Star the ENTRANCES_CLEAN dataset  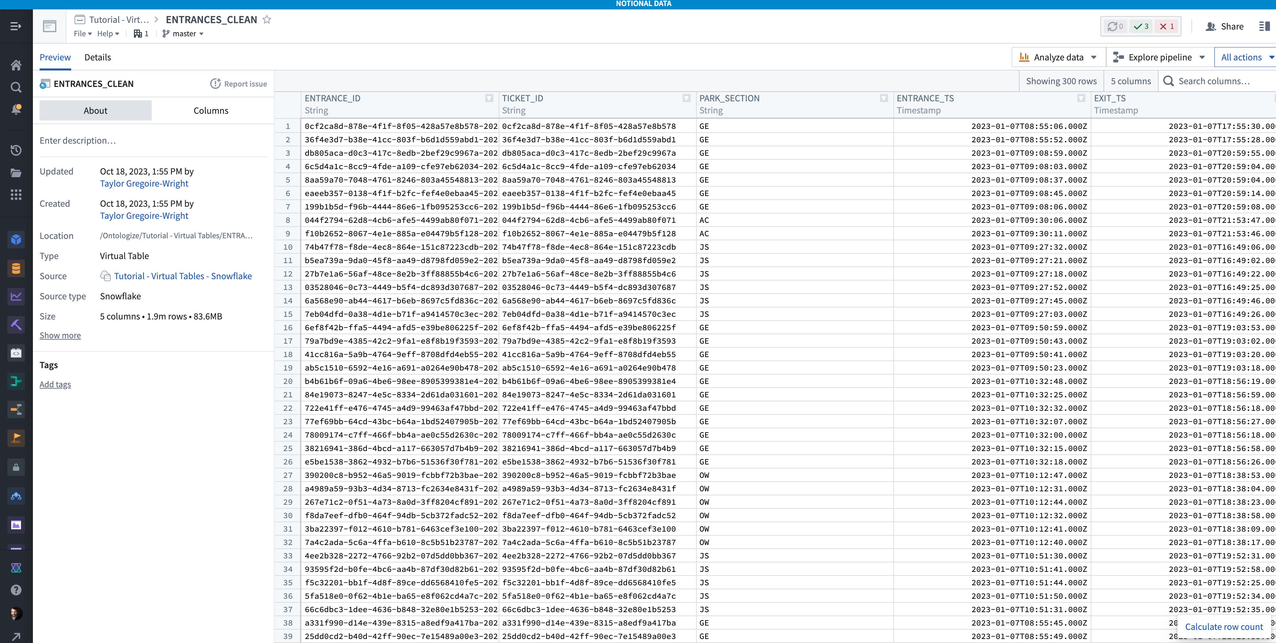[x=266, y=20]
